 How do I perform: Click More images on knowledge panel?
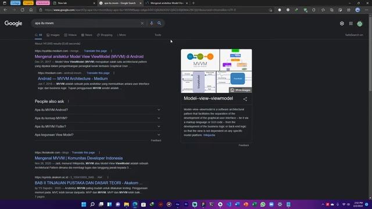tap(240, 90)
